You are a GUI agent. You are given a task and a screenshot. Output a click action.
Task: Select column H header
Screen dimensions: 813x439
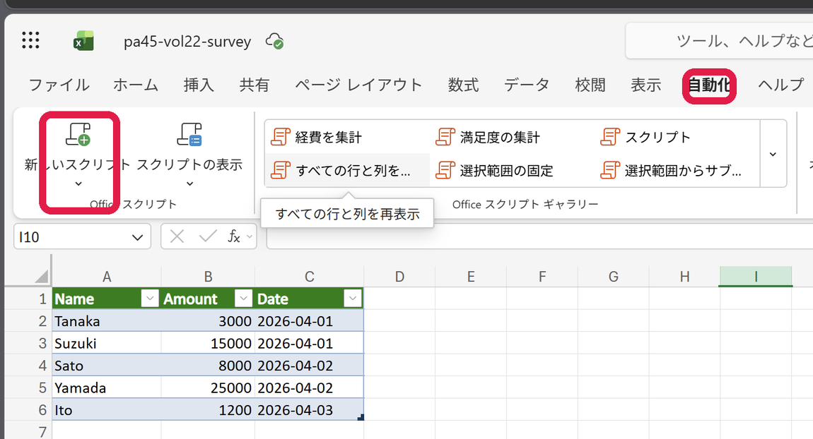point(684,277)
